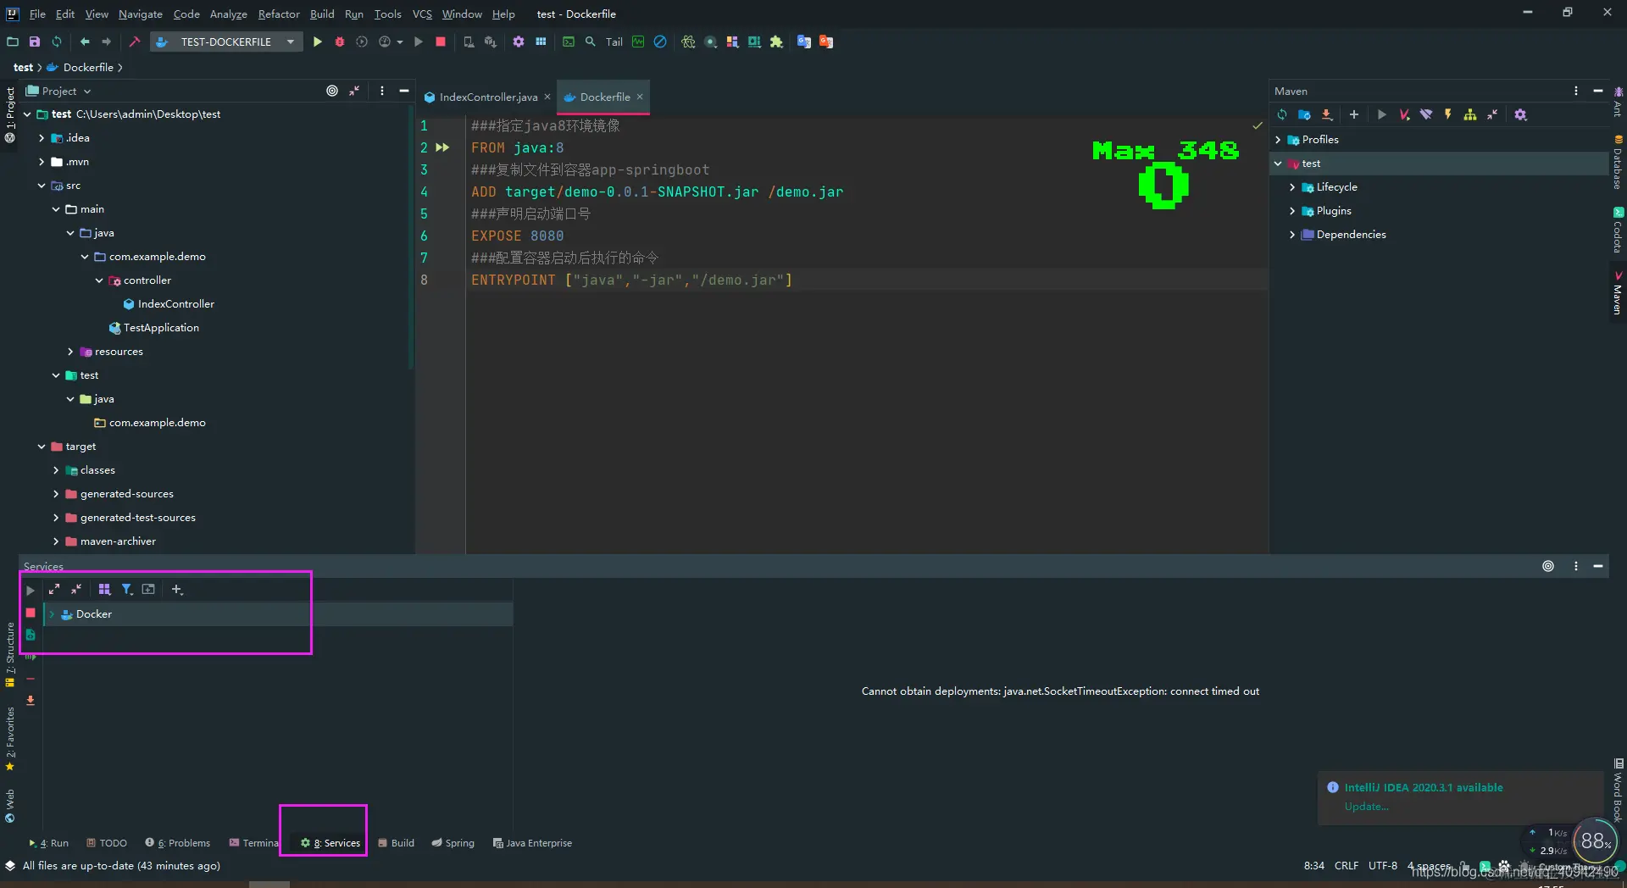Open Project Structure grid icon

(541, 42)
